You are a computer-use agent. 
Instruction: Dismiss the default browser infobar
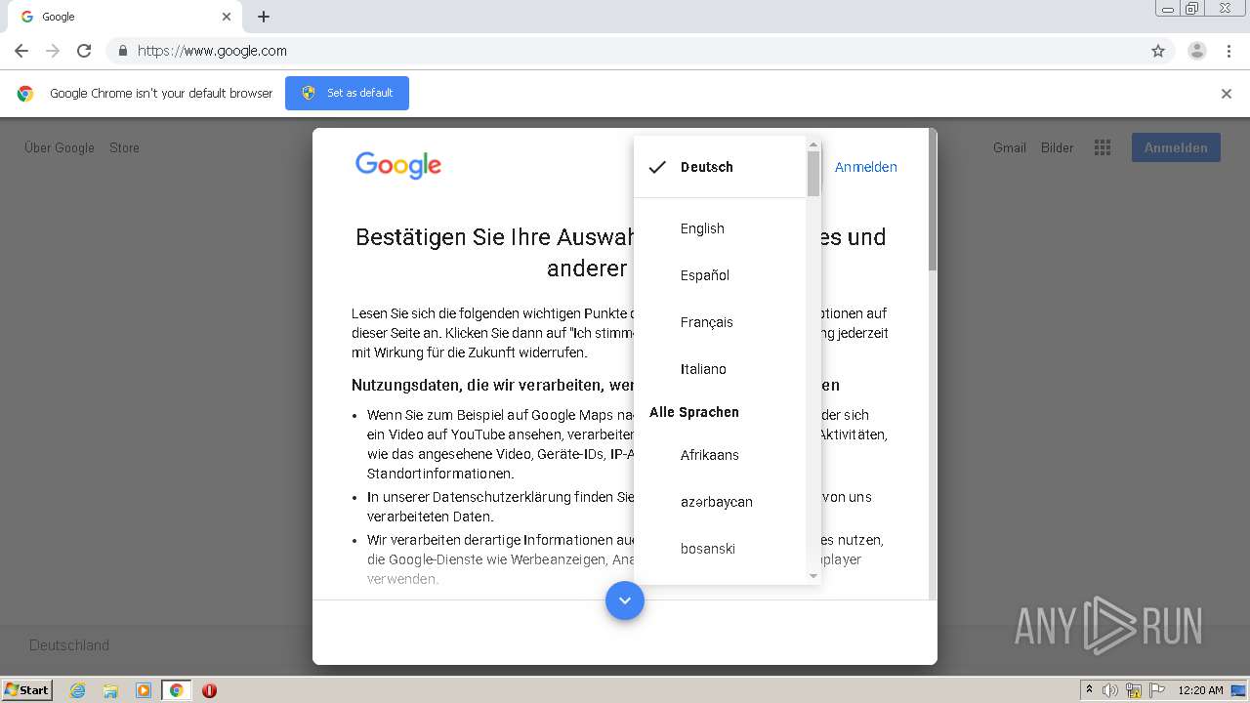pyautogui.click(x=1227, y=94)
